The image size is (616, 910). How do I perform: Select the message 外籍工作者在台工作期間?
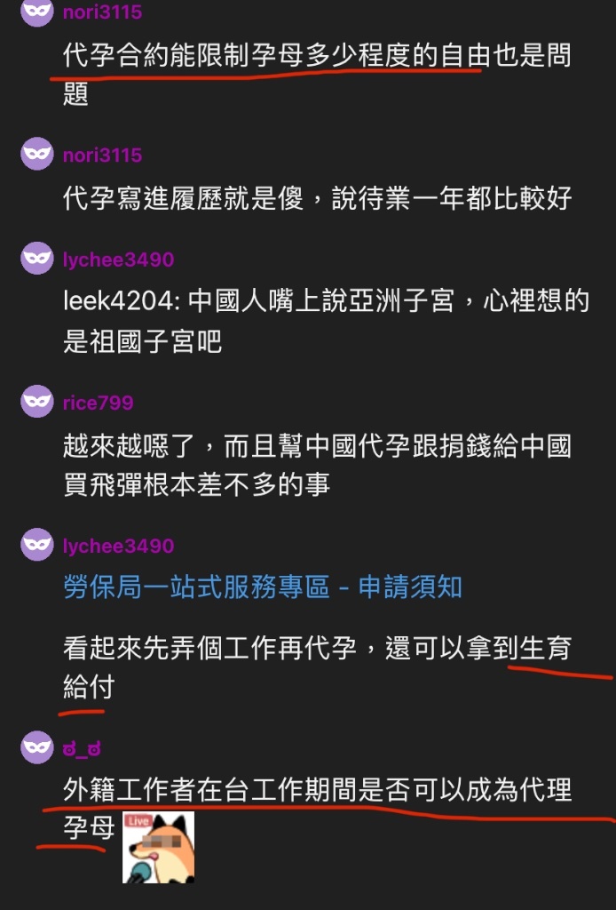pyautogui.click(x=317, y=809)
